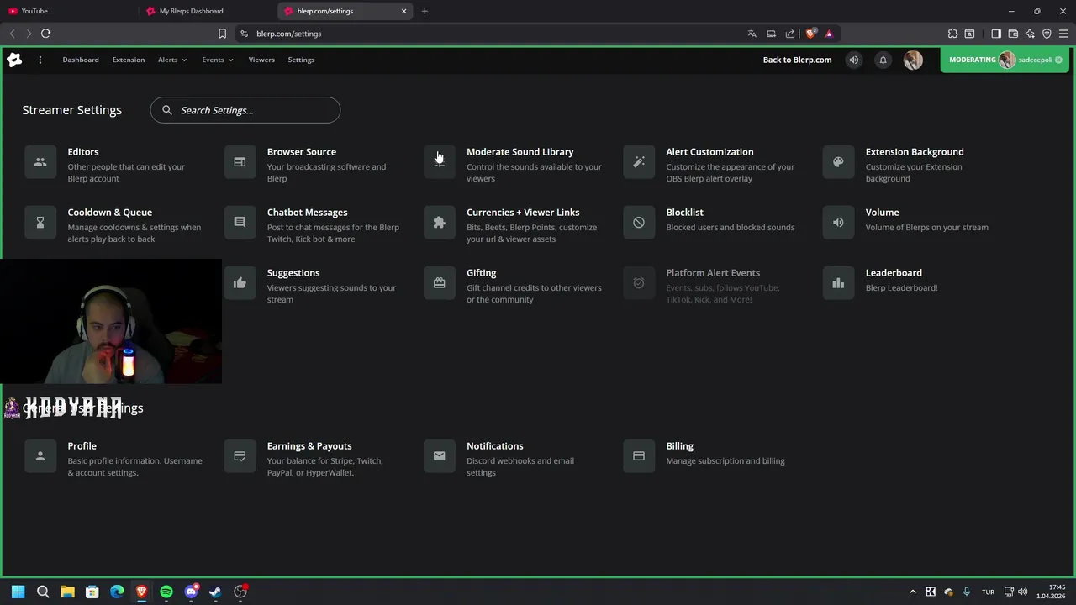Click the browser address bar URL
Image resolution: width=1076 pixels, height=605 pixels.
[x=289, y=34]
